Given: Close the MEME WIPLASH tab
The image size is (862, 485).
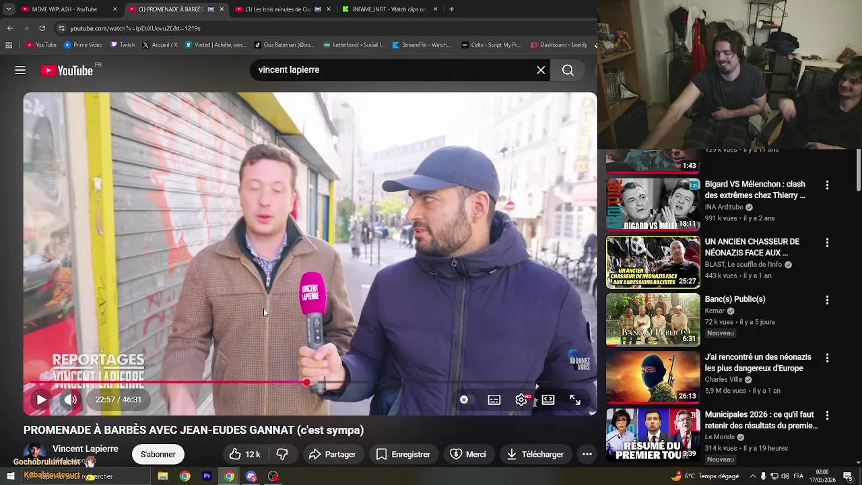Looking at the screenshot, I should coord(114,9).
